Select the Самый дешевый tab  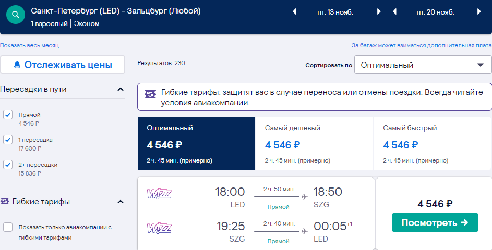click(x=314, y=143)
